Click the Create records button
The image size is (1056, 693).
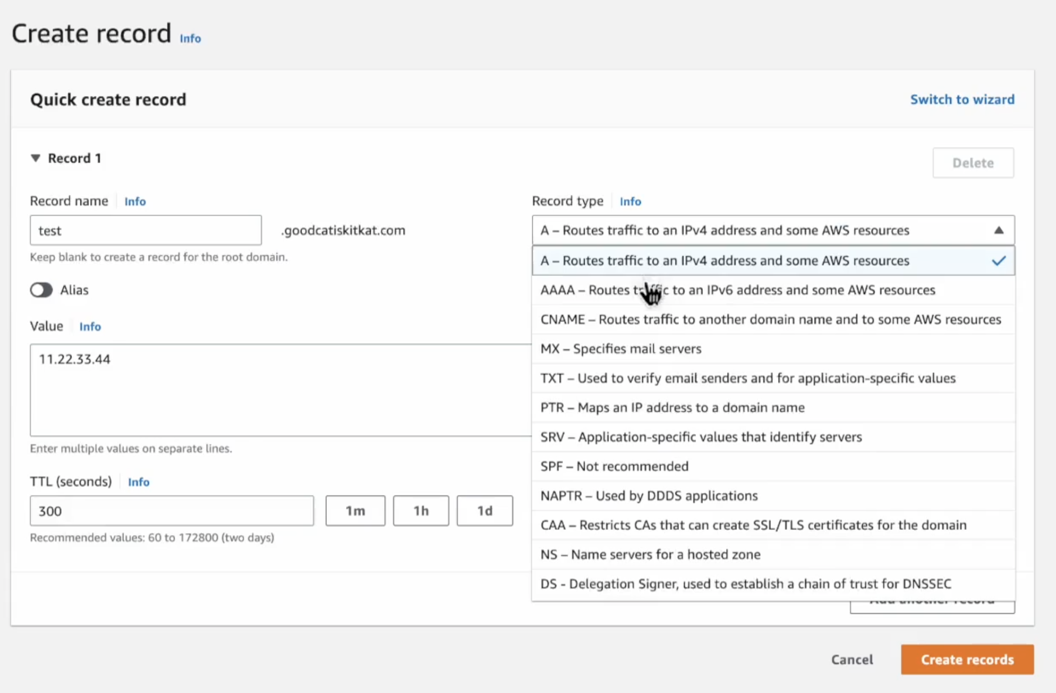pos(967,659)
